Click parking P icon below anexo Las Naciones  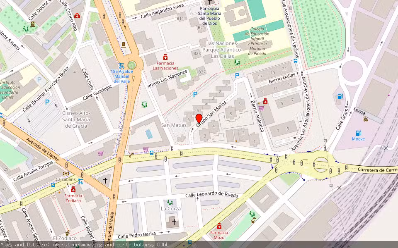click(195, 94)
